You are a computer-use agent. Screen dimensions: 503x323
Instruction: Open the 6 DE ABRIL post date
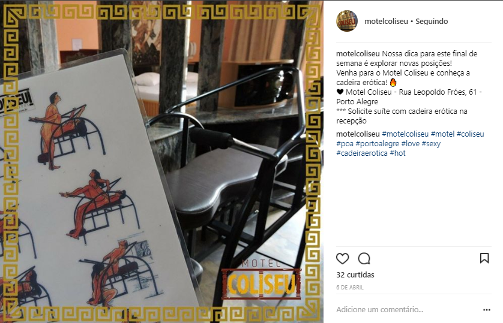[350, 288]
